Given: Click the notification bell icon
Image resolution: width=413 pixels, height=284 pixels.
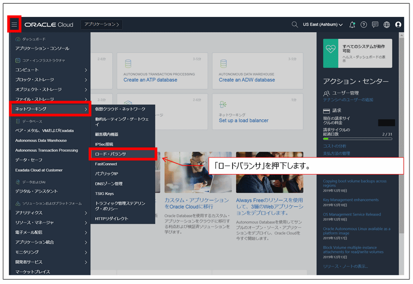Looking at the screenshot, I should pos(353,24).
